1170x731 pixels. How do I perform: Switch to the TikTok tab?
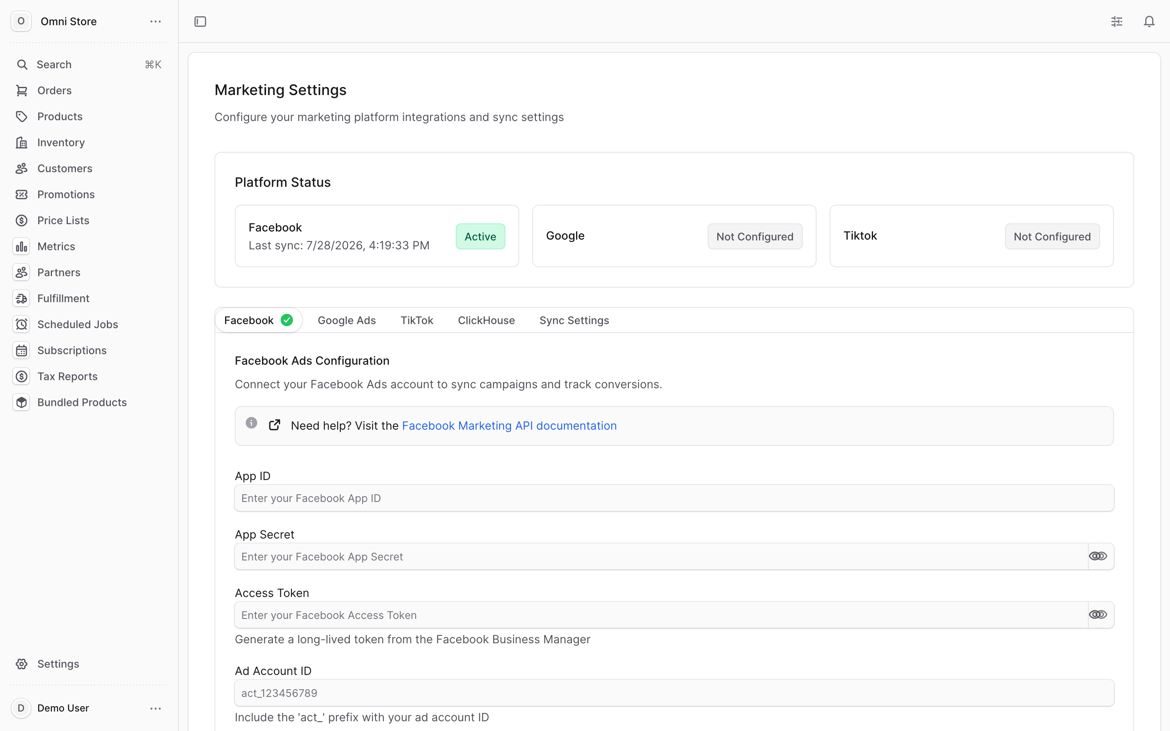[x=417, y=320]
